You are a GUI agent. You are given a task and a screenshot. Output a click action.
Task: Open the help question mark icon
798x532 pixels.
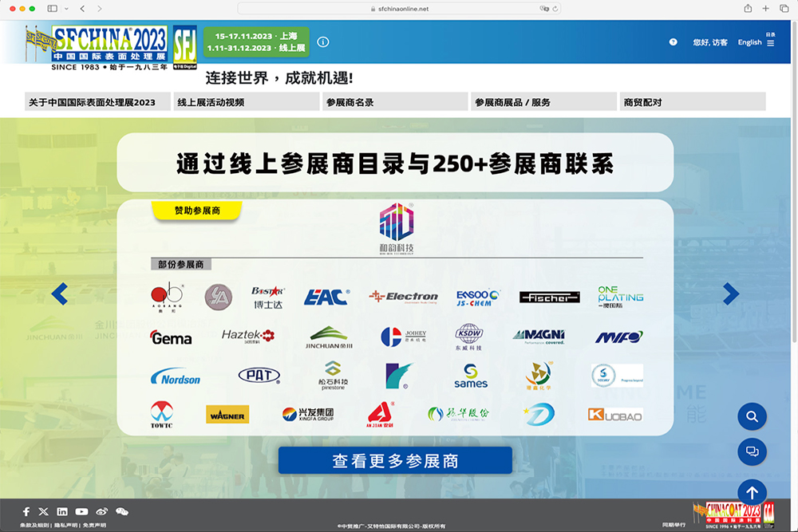(x=673, y=42)
